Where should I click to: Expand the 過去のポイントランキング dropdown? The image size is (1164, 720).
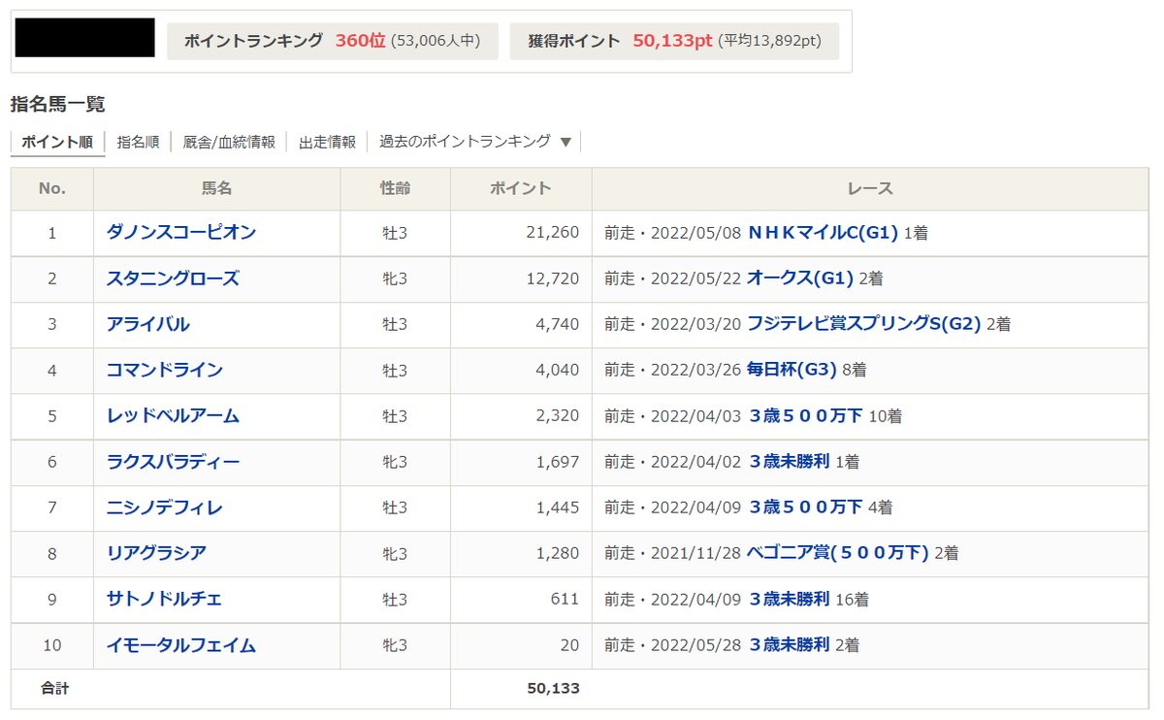coord(475,142)
